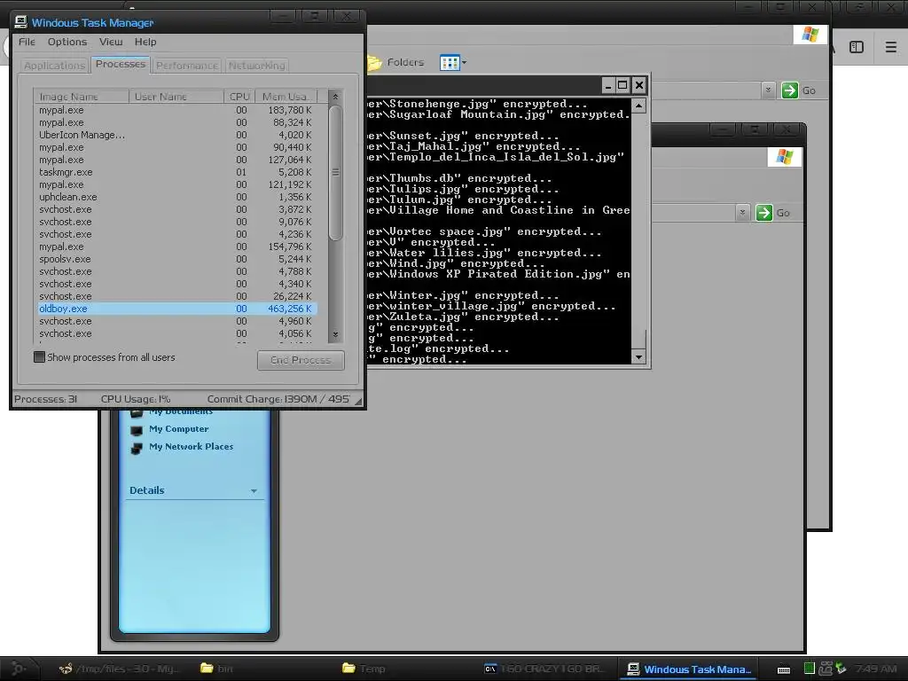908x681 pixels.
Task: Click the taskbar clock showing 7:49 AM
Action: coord(875,669)
